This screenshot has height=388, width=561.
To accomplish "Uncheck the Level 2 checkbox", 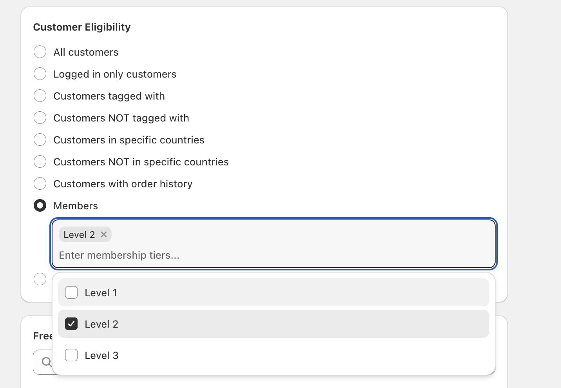I will pos(71,324).
